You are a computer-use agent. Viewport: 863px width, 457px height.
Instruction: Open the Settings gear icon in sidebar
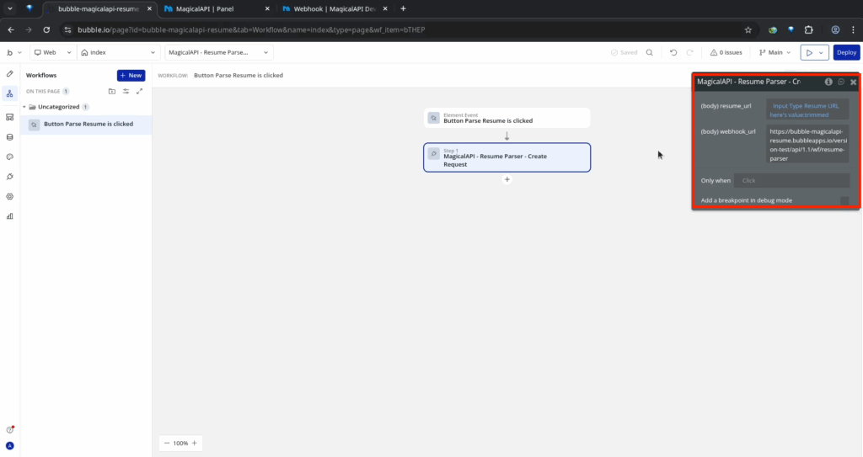coord(10,196)
